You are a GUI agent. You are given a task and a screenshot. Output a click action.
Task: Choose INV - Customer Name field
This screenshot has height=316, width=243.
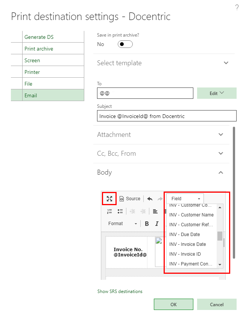click(192, 215)
